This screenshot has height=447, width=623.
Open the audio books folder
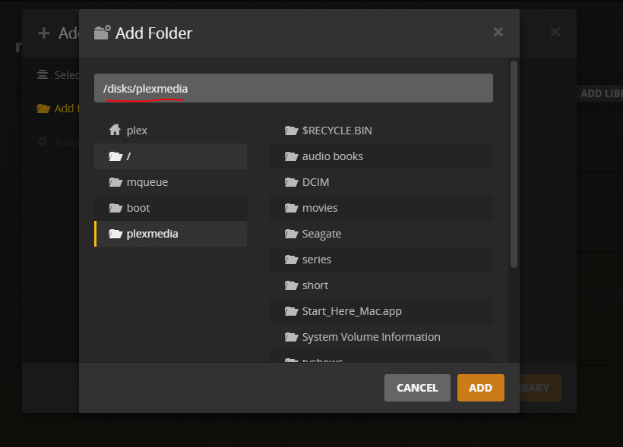(381, 156)
